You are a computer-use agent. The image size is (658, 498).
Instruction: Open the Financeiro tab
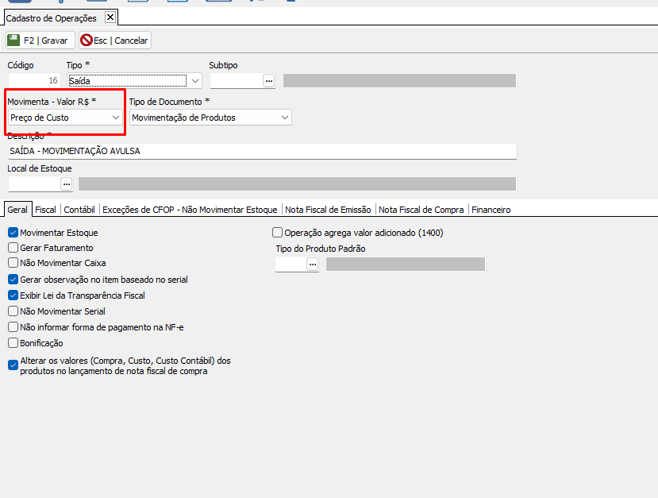(x=491, y=210)
